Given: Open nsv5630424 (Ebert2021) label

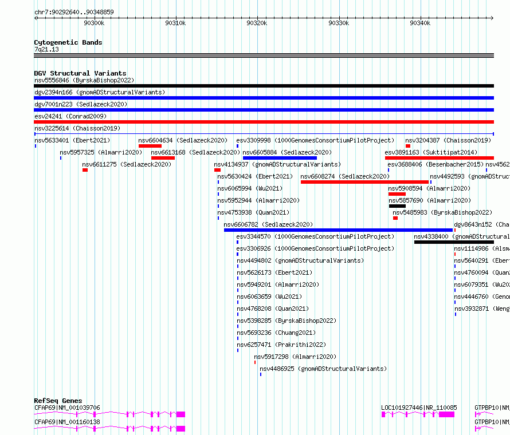Looking at the screenshot, I should pyautogui.click(x=255, y=176).
